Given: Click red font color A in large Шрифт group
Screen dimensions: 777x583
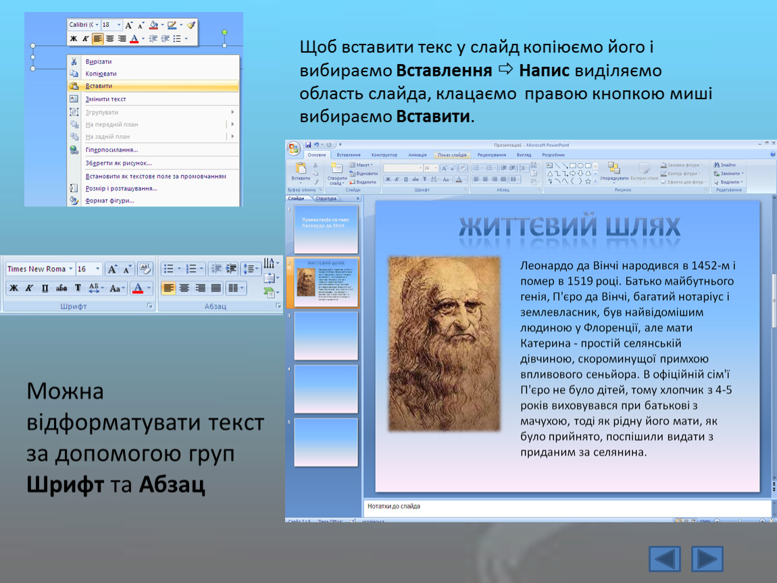Looking at the screenshot, I should tap(138, 288).
